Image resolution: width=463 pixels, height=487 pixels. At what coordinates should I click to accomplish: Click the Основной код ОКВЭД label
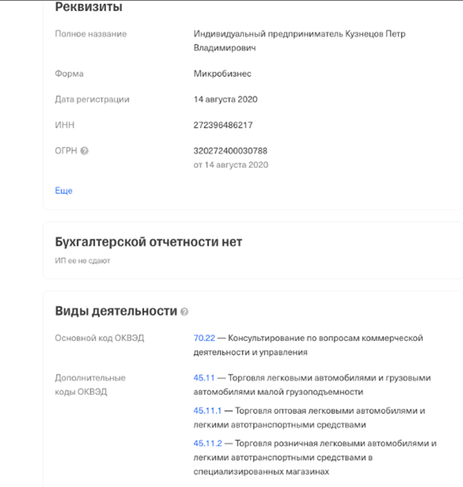pos(99,338)
